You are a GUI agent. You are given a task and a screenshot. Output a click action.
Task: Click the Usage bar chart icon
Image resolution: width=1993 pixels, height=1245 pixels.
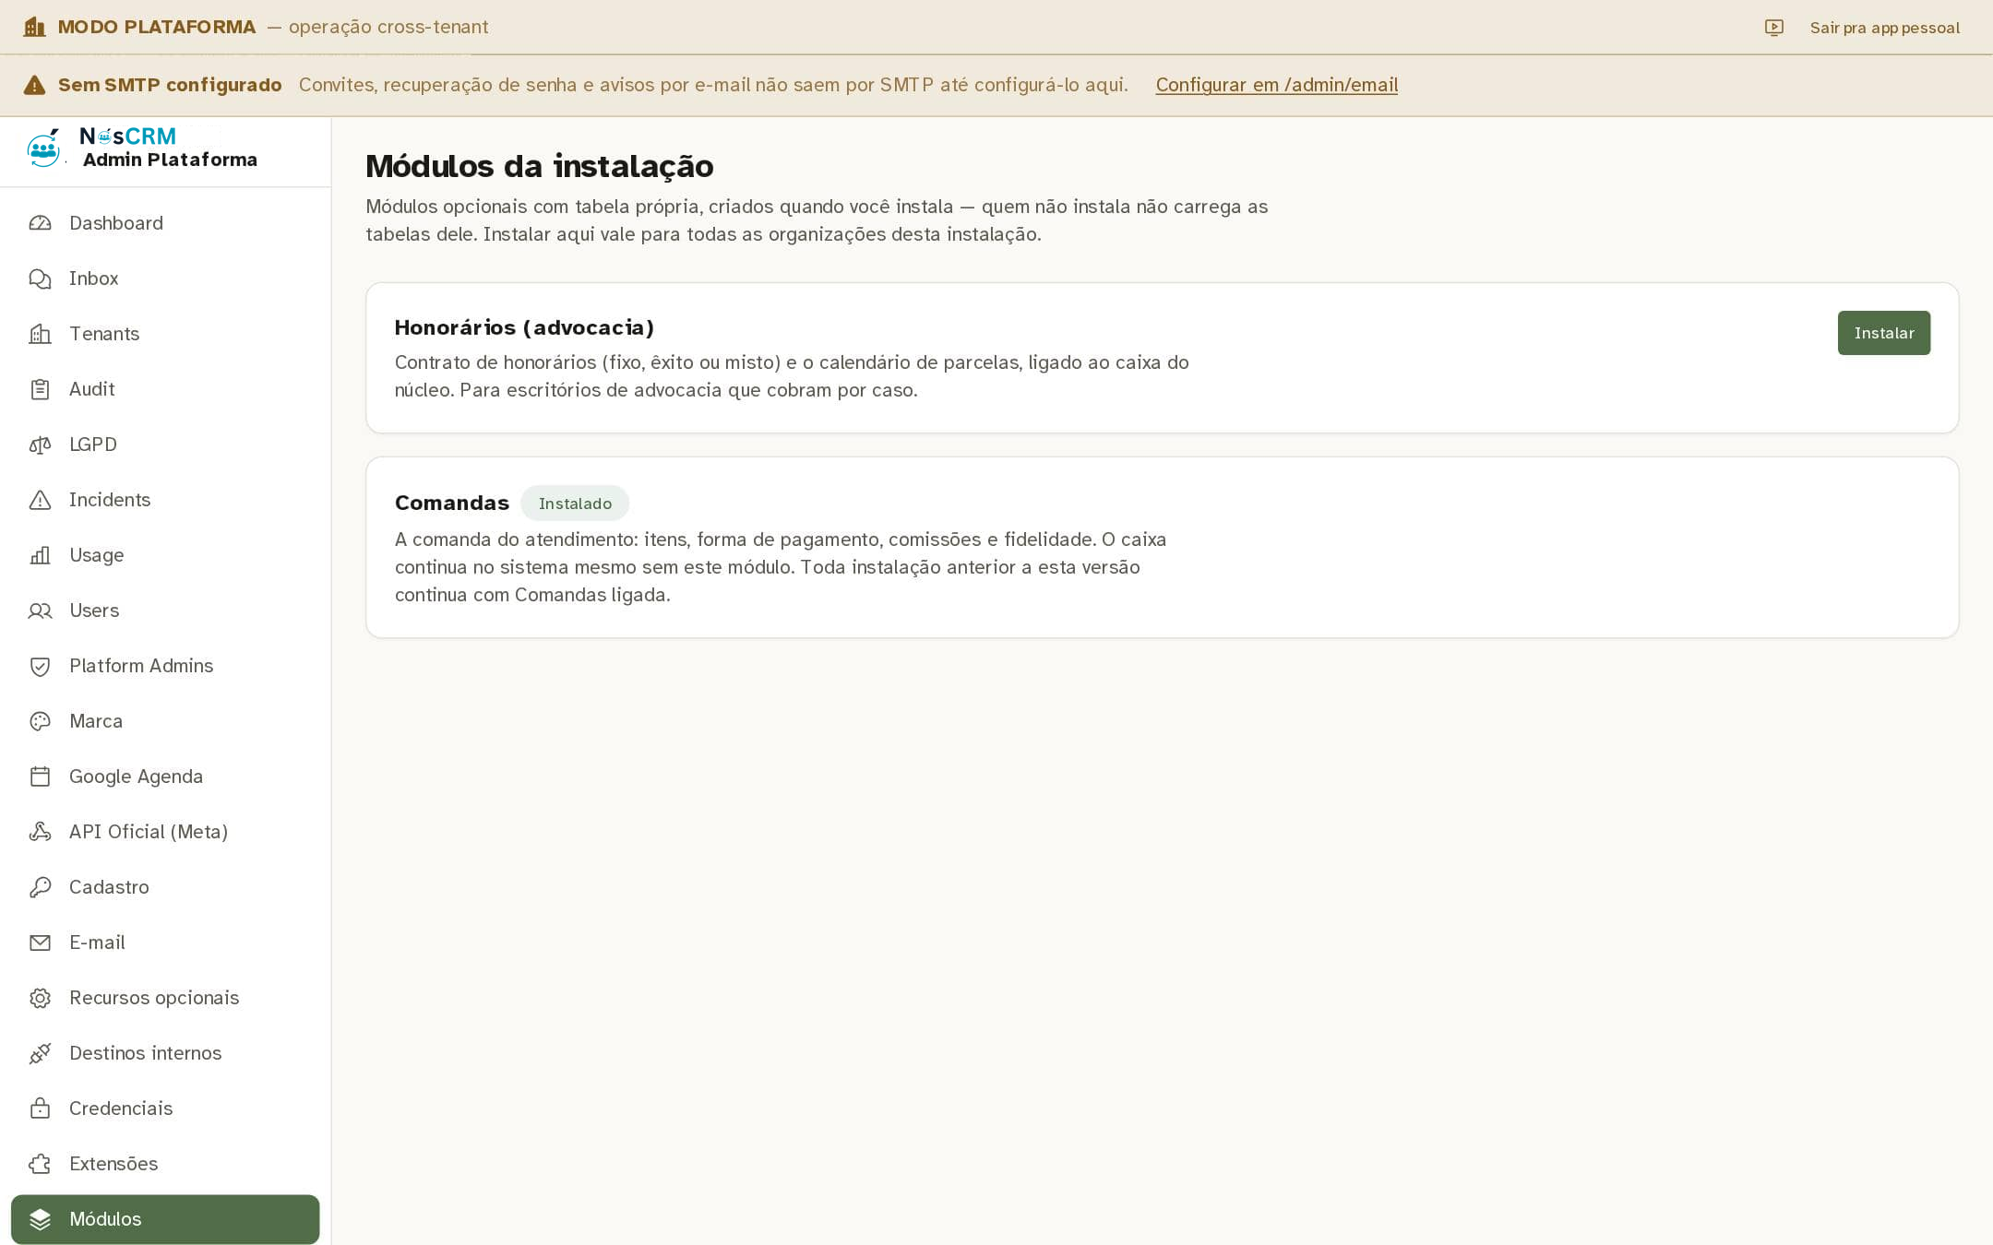(40, 555)
